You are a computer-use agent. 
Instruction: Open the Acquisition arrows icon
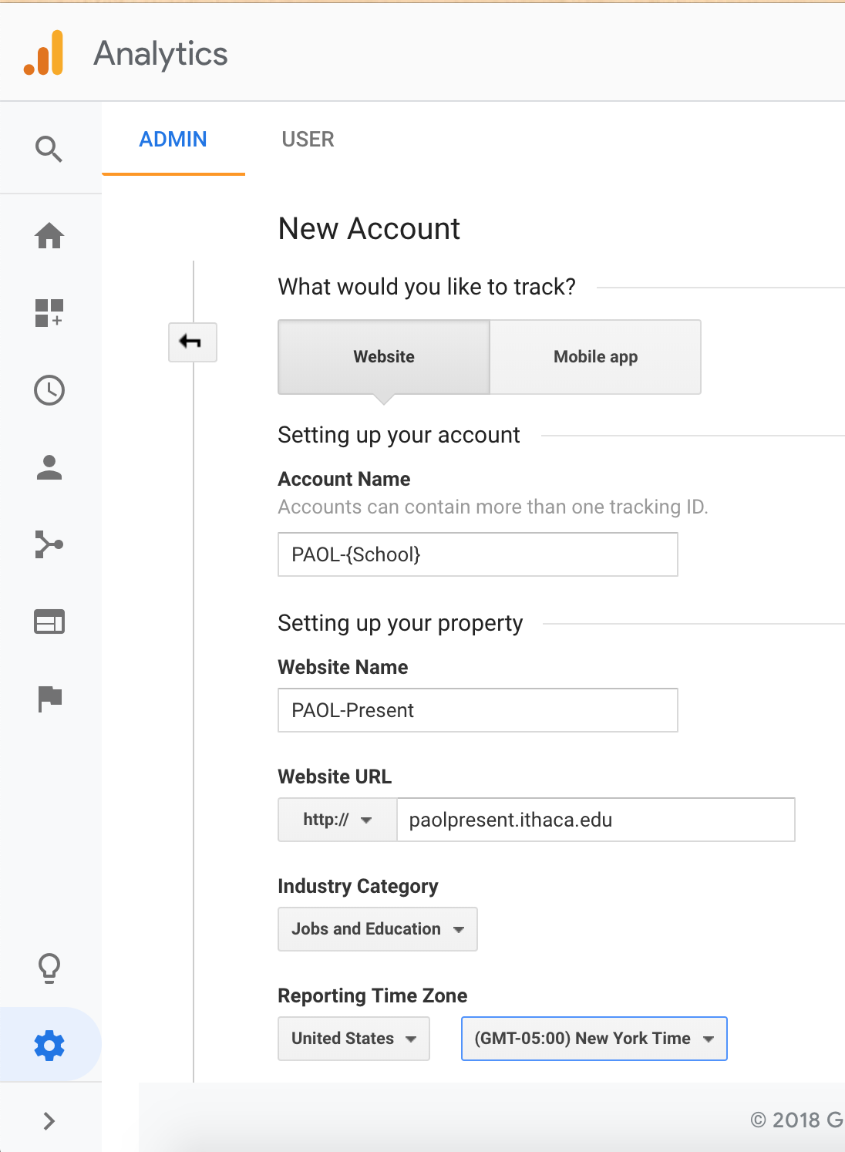(49, 544)
